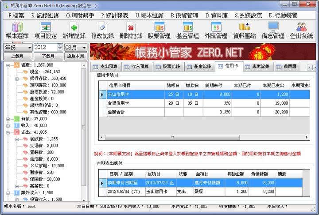
Task: Switch to 股票記錄 tab
Action: point(169,67)
